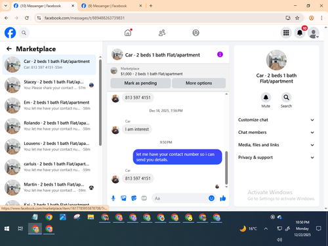Open the Martin conversation
Image resolution: width=328 pixels, height=246 pixels.
49,188
